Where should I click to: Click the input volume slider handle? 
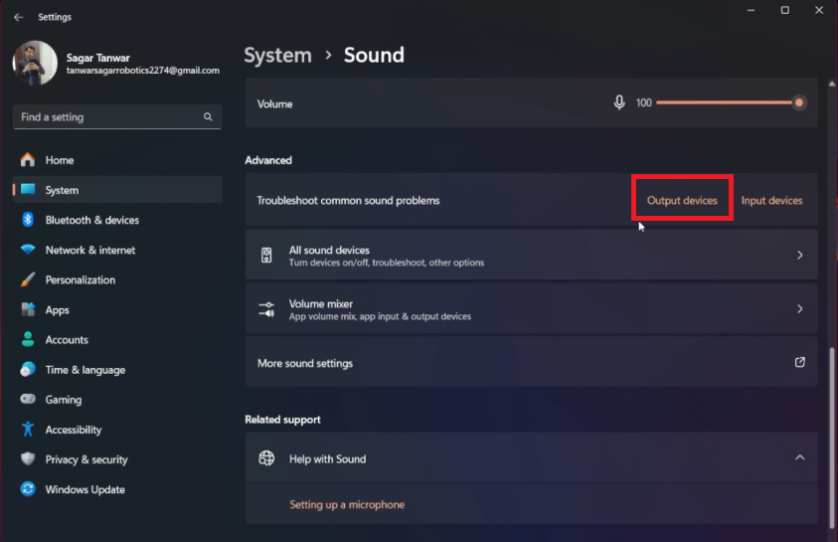tap(799, 102)
